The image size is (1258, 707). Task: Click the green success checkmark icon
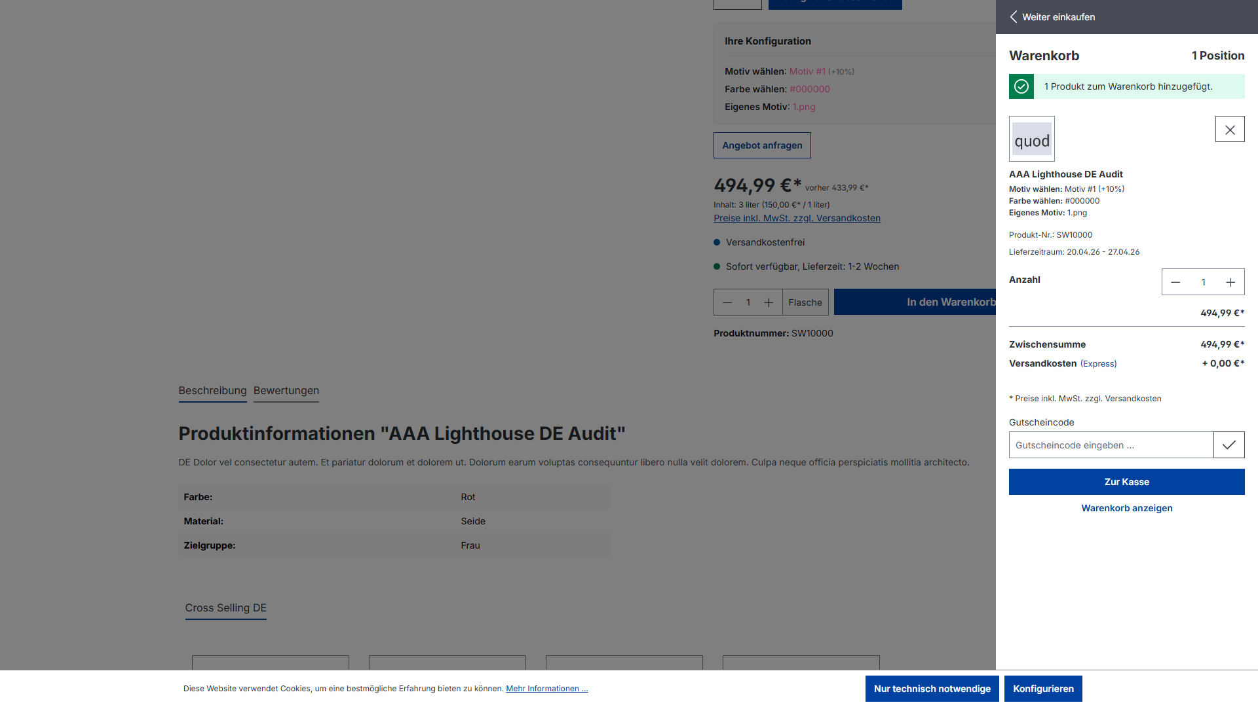(1021, 86)
